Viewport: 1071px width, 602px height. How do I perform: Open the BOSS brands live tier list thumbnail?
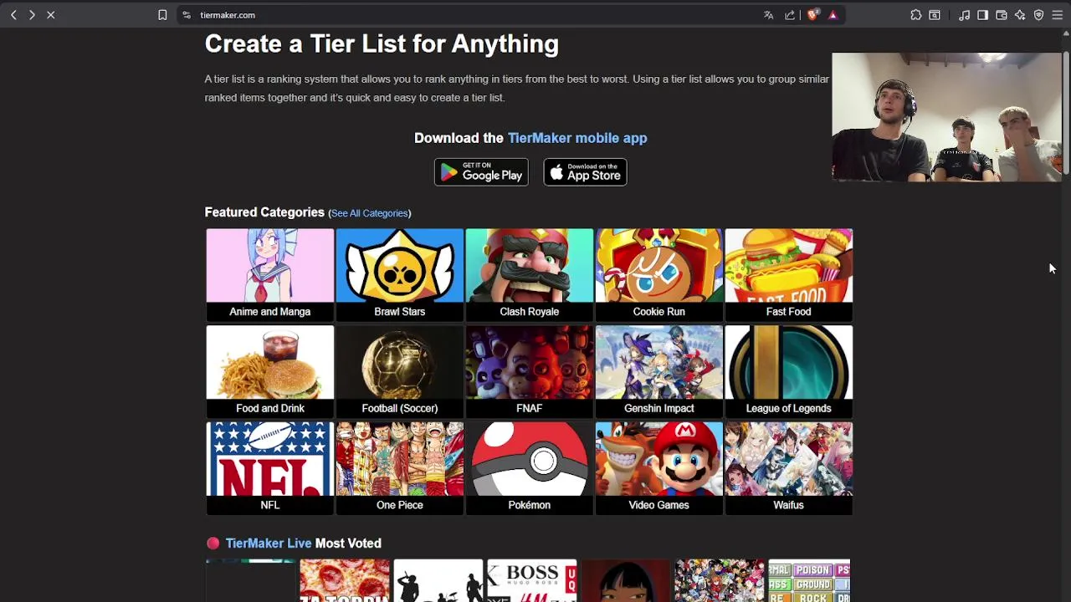[532, 580]
